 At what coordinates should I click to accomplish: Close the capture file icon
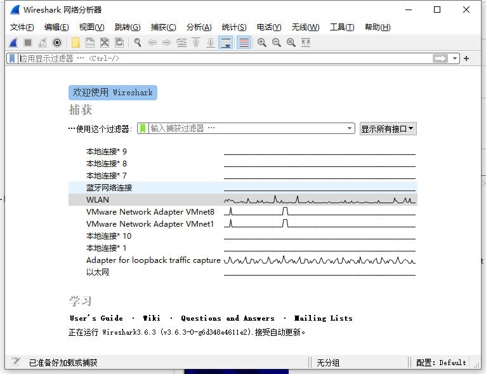(x=105, y=43)
